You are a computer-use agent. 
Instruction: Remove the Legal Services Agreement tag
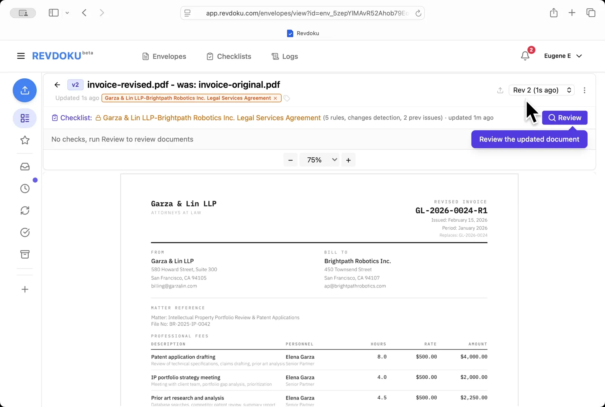point(275,98)
